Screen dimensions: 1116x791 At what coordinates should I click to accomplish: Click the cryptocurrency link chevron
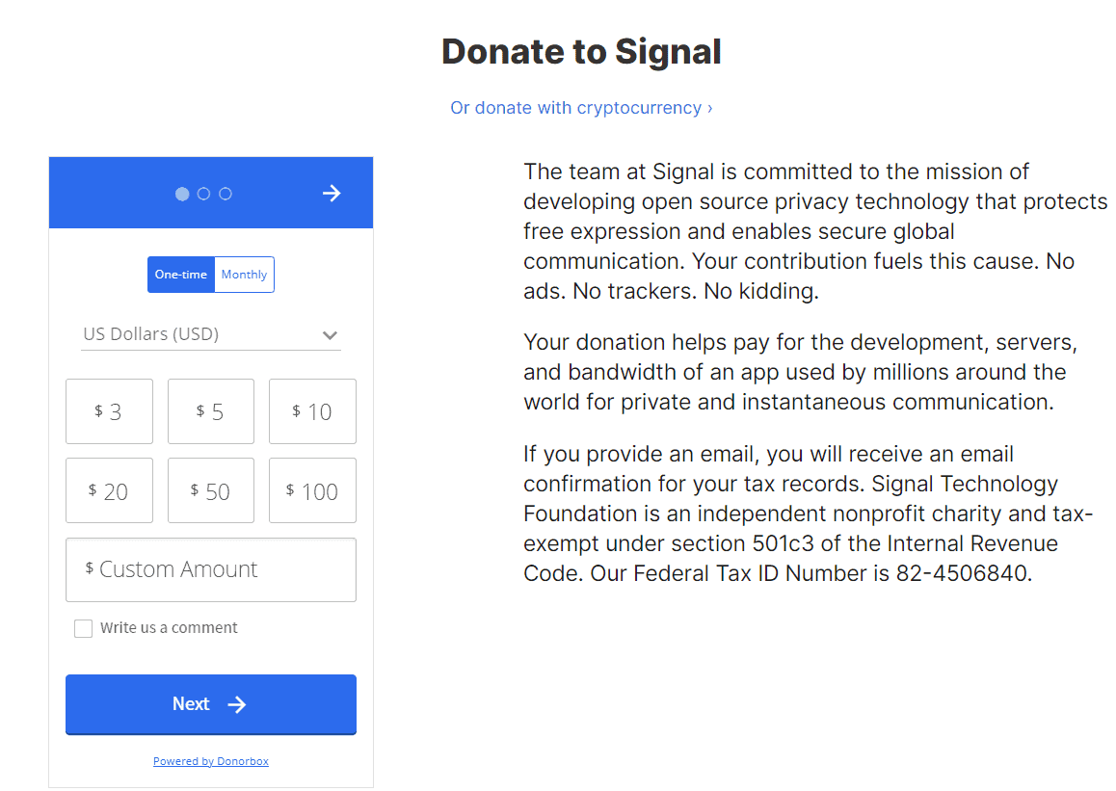click(709, 108)
